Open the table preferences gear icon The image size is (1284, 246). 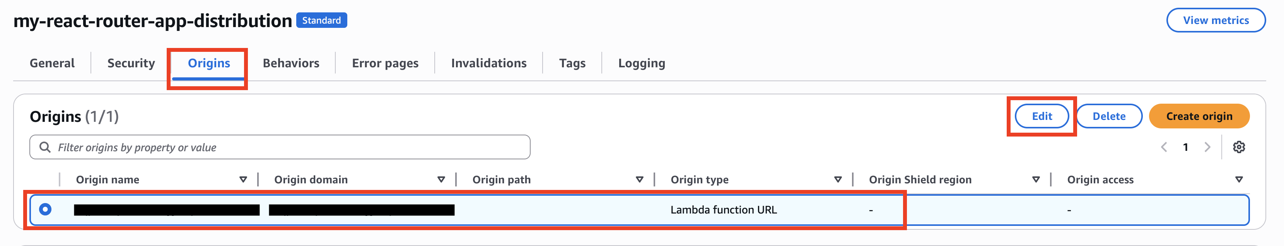[1239, 147]
